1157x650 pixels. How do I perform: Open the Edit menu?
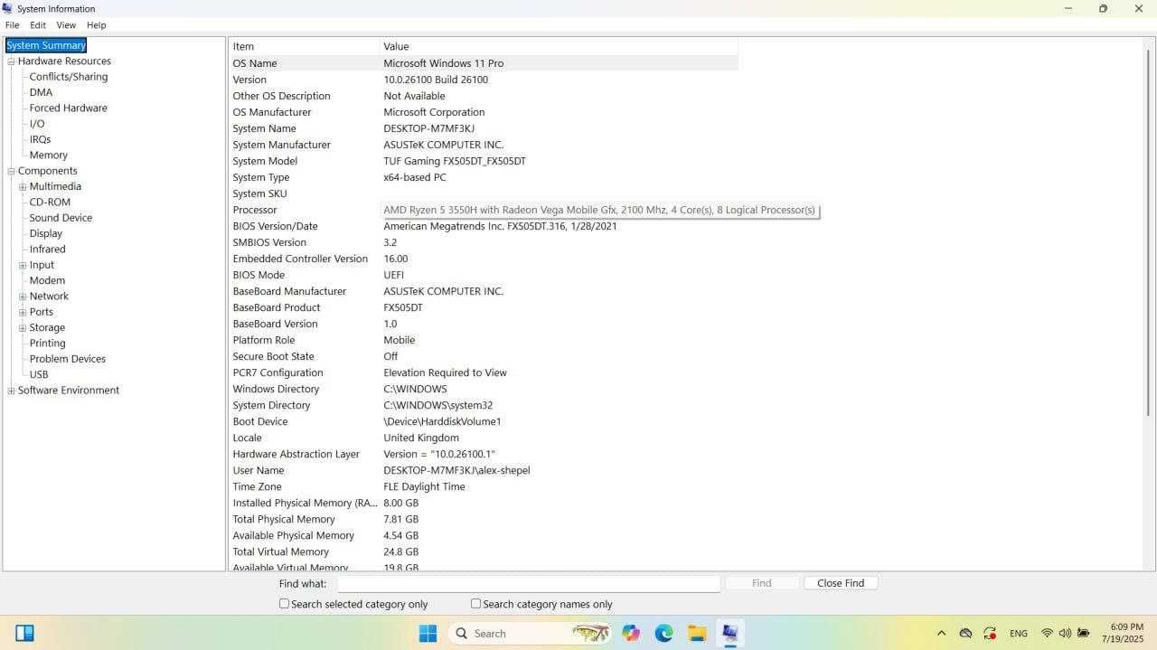pos(38,25)
